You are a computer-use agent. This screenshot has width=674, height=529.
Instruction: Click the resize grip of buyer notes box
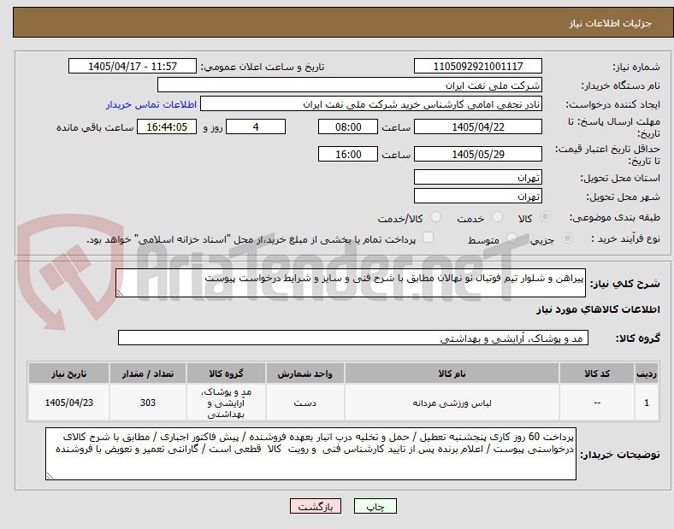[x=50, y=476]
